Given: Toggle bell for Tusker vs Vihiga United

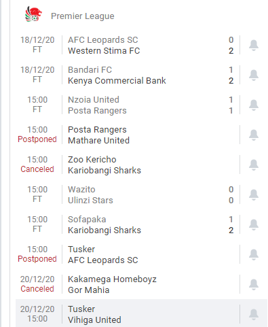Looking at the screenshot, I should [254, 314].
